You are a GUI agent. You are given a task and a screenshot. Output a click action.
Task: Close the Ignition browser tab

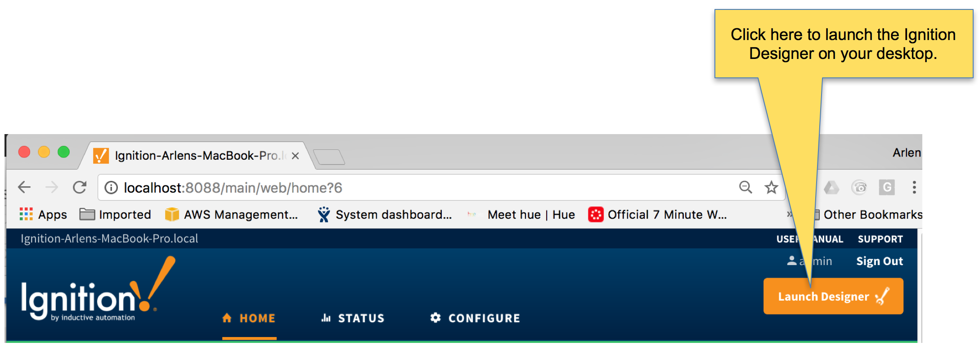click(295, 156)
